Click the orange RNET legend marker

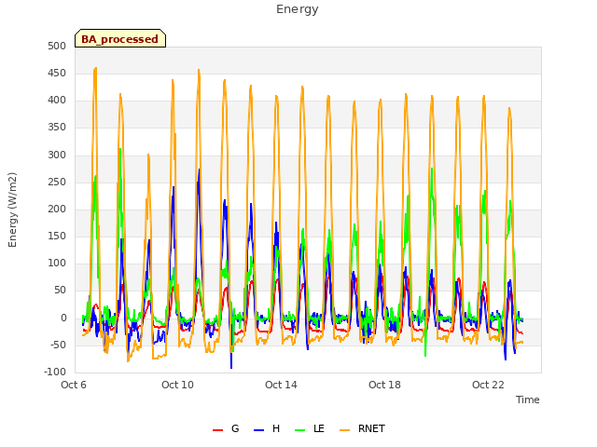[x=344, y=430]
